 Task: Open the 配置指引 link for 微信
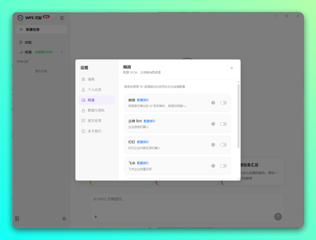[x=143, y=100]
